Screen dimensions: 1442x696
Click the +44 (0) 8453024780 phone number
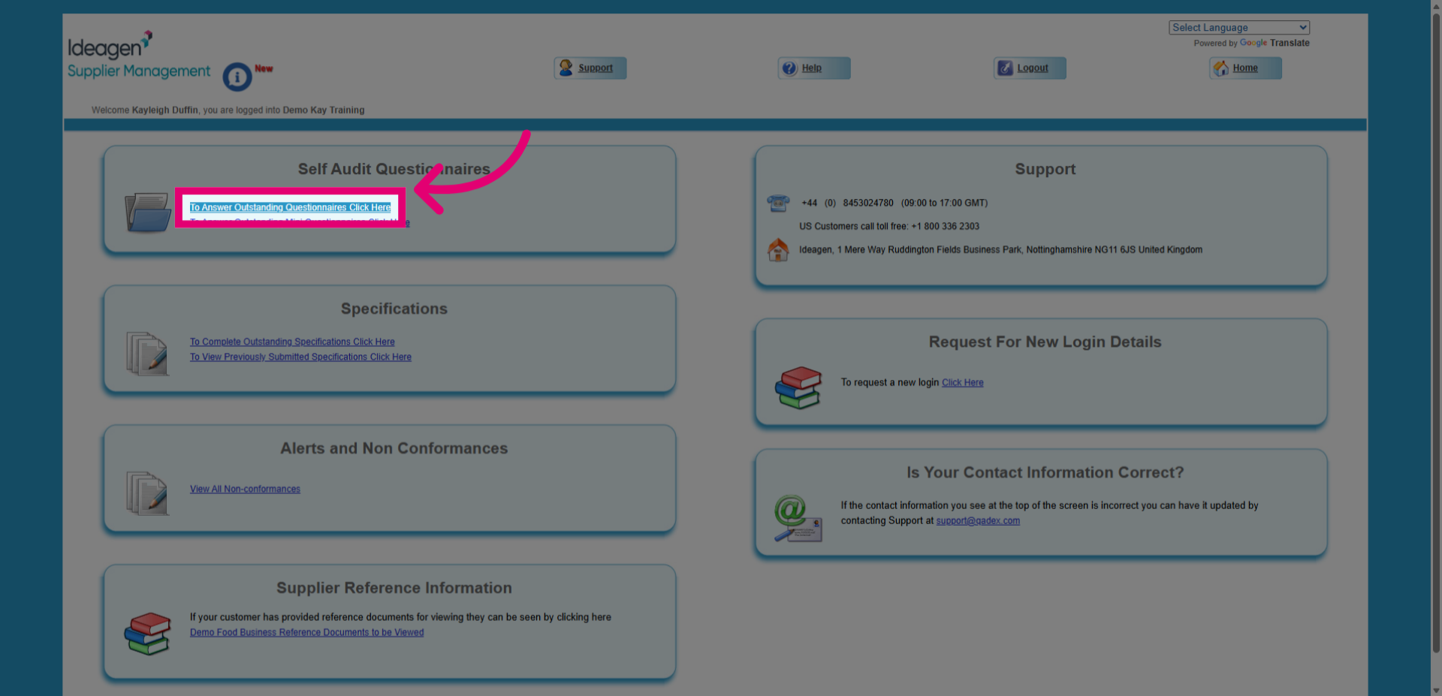(x=847, y=203)
